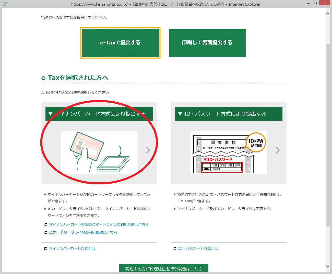Click external-link icon before マイナンバーカード方式とは
332x274 pixels.
45,249
